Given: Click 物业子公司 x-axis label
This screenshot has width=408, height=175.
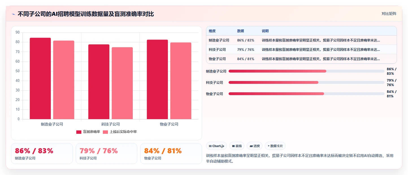Looking at the screenshot, I should (x=169, y=124).
